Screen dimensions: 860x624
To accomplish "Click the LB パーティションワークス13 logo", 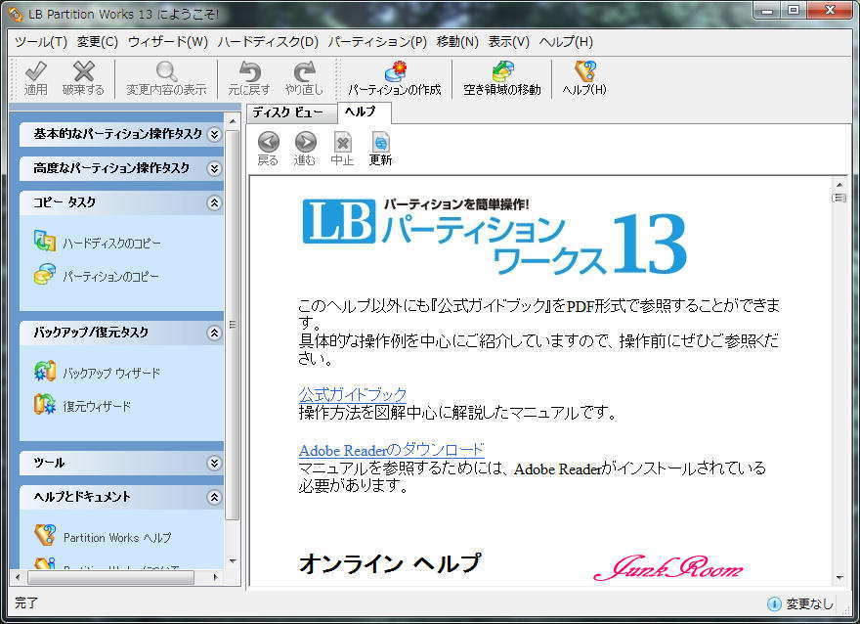I will point(494,237).
